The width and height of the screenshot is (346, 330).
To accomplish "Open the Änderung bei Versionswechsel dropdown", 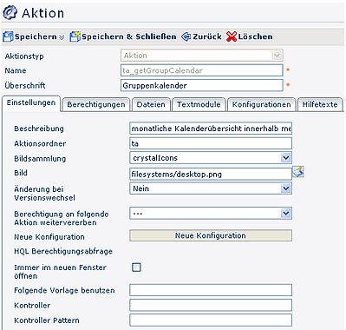I will click(211, 188).
